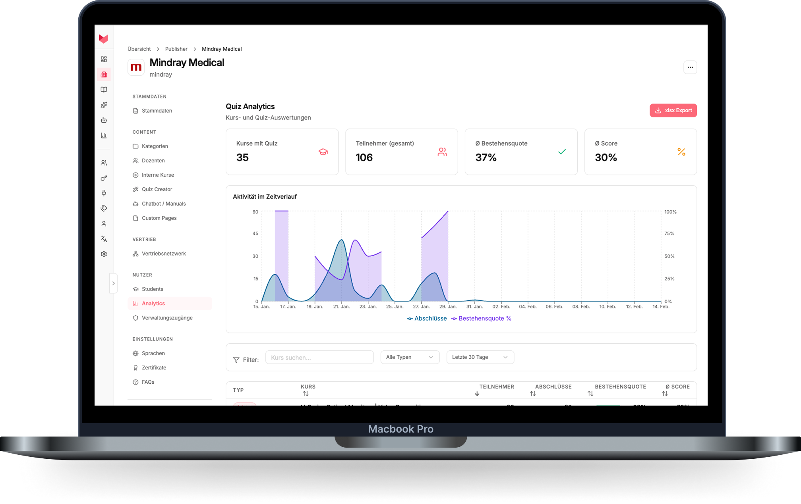This screenshot has width=801, height=504.
Task: Click the plug integrations icon
Action: [104, 193]
